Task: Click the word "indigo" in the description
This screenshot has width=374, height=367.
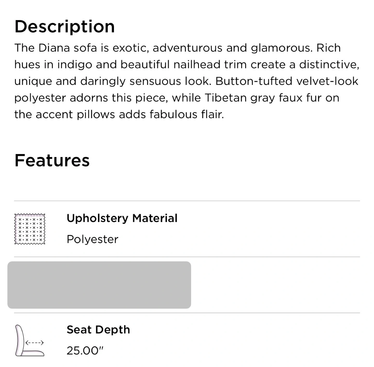Action: coord(75,65)
